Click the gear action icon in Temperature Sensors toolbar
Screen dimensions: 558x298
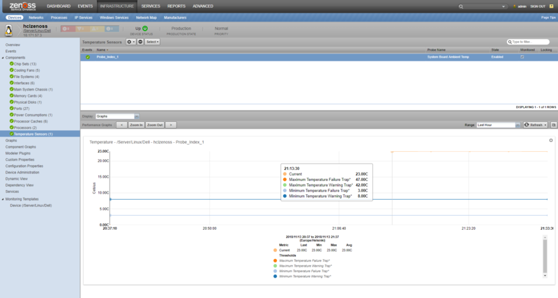point(130,42)
